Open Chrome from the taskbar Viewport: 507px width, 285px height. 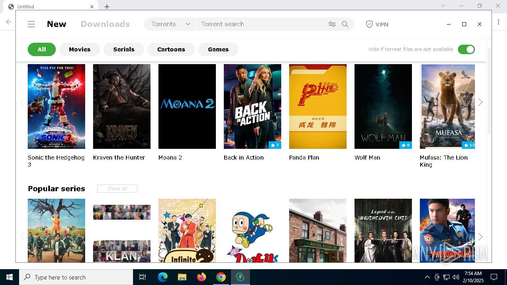[221, 277]
